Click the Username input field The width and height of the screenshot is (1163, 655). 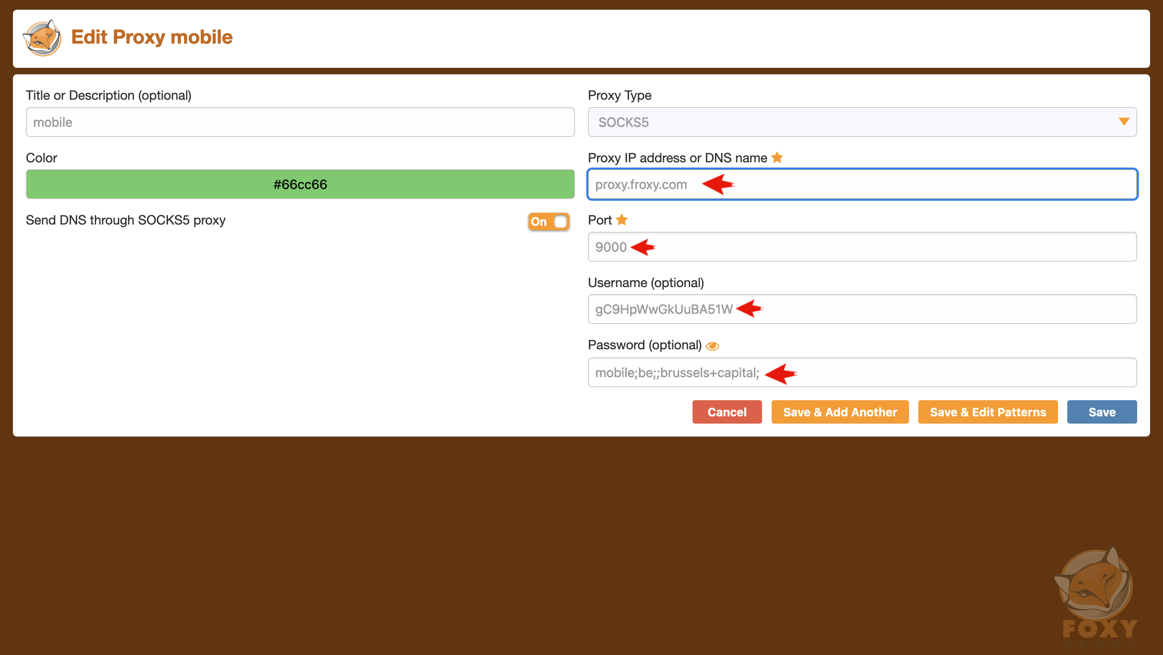pos(862,309)
